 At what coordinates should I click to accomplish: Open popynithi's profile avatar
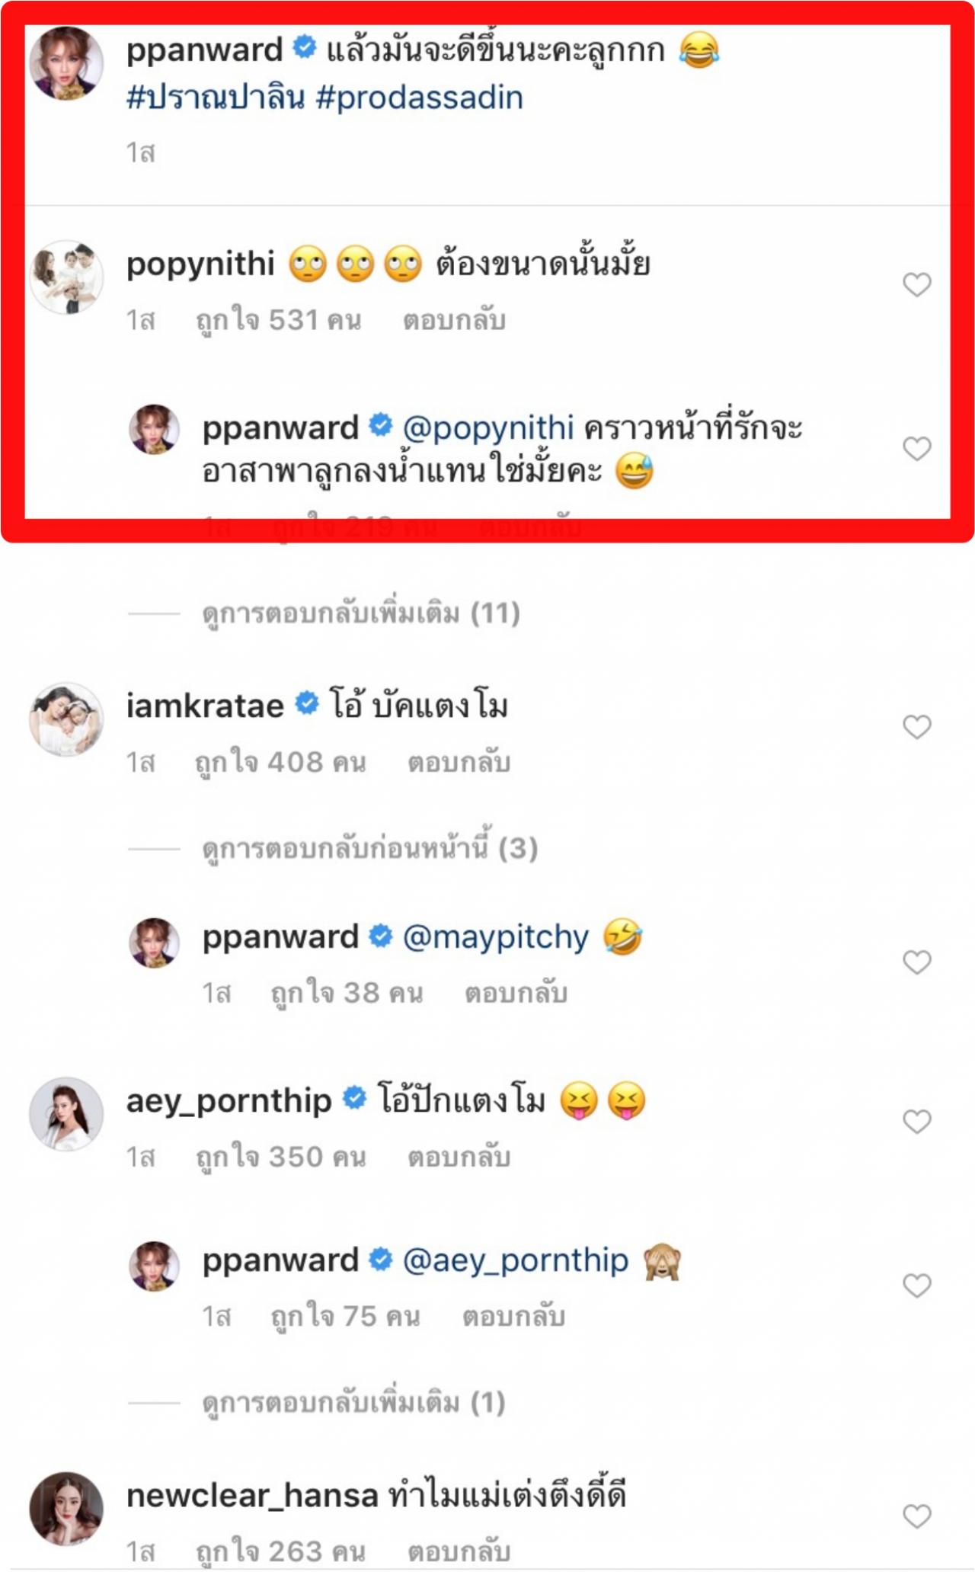(x=66, y=277)
